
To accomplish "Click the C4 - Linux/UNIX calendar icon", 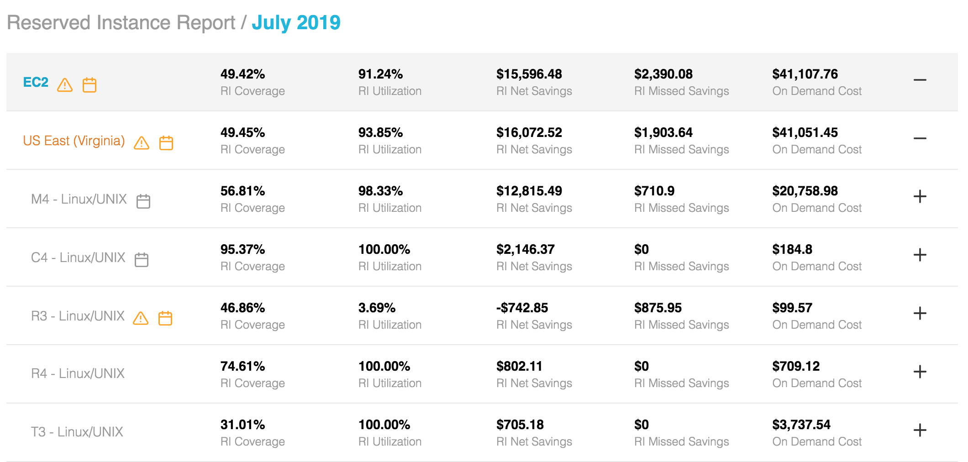I will pyautogui.click(x=142, y=260).
